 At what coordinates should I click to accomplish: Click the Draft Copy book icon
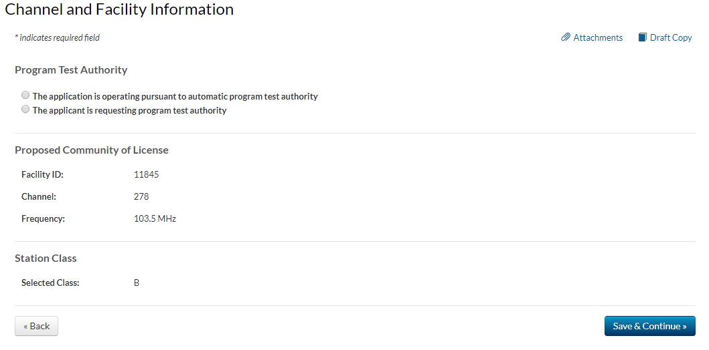(x=642, y=37)
